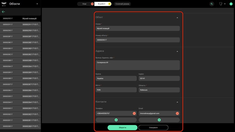This screenshot has height=132, width=235.
Task: Select object row 3000028517
Action: point(20,97)
